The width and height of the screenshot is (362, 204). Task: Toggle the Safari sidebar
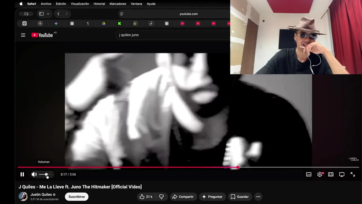click(x=42, y=14)
